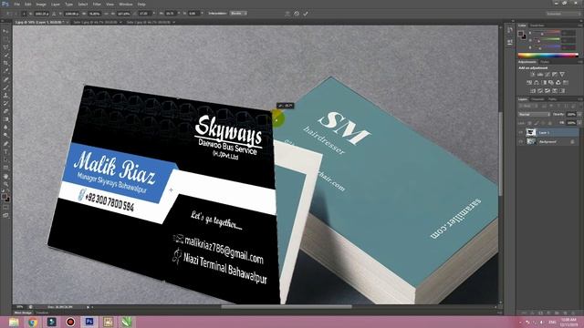Open the layer blend mode dropdown

(535, 115)
